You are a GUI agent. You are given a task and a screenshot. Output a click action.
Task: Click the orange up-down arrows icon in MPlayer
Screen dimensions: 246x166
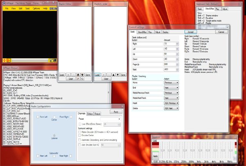point(5,60)
